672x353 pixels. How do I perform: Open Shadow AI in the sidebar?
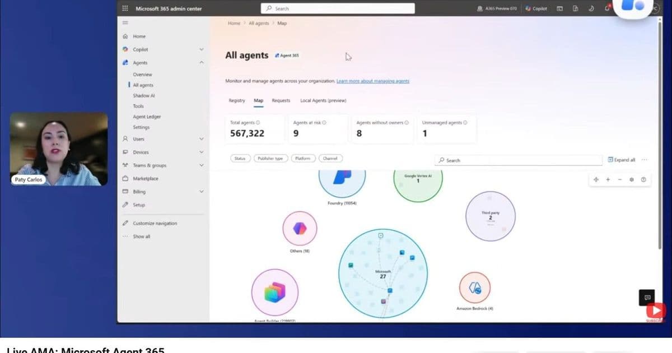click(143, 96)
